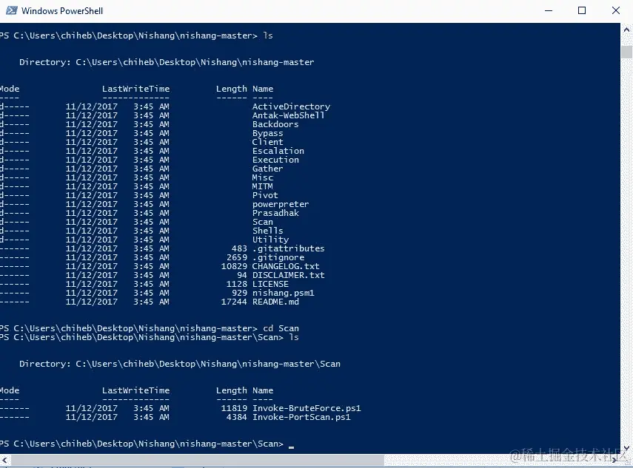This screenshot has height=468, width=633.
Task: Click the Escalation directory entry
Action: point(278,151)
